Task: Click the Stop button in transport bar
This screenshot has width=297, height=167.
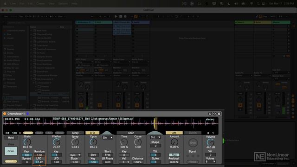Action: (121, 17)
